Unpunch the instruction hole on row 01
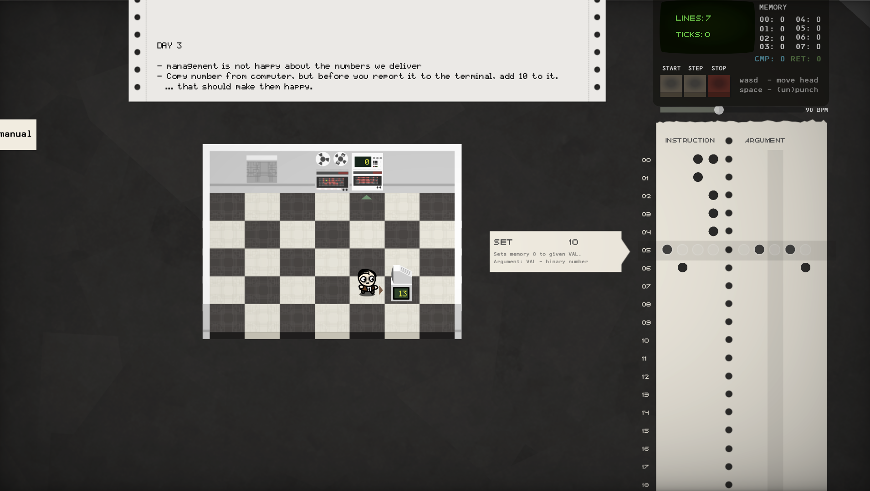Viewport: 870px width, 491px height. [698, 177]
